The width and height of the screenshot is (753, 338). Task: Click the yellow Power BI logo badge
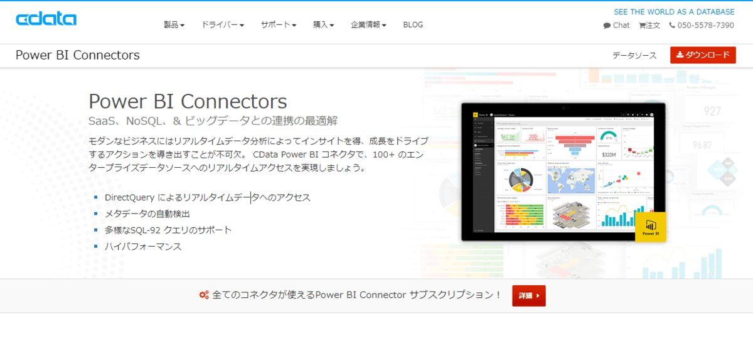[x=650, y=227]
